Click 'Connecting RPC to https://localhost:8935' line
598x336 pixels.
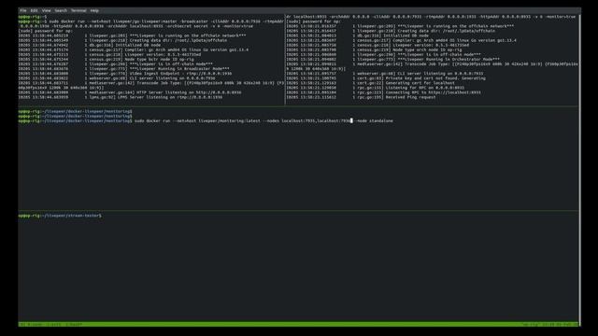pos(383,92)
